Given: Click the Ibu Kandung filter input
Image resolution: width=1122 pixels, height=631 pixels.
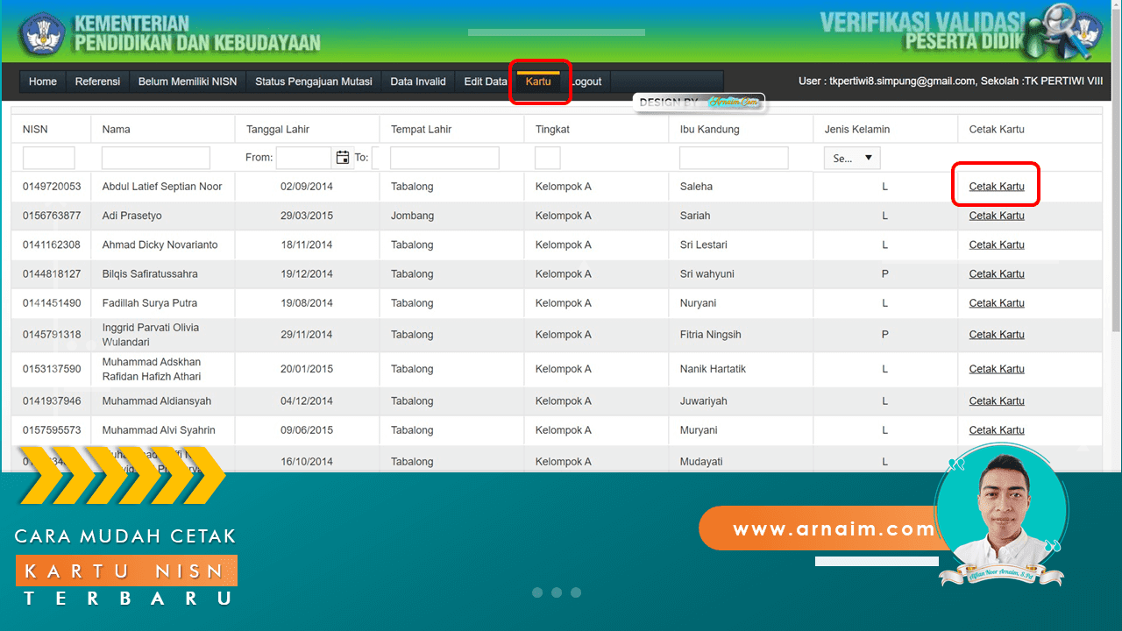Looking at the screenshot, I should tap(734, 158).
